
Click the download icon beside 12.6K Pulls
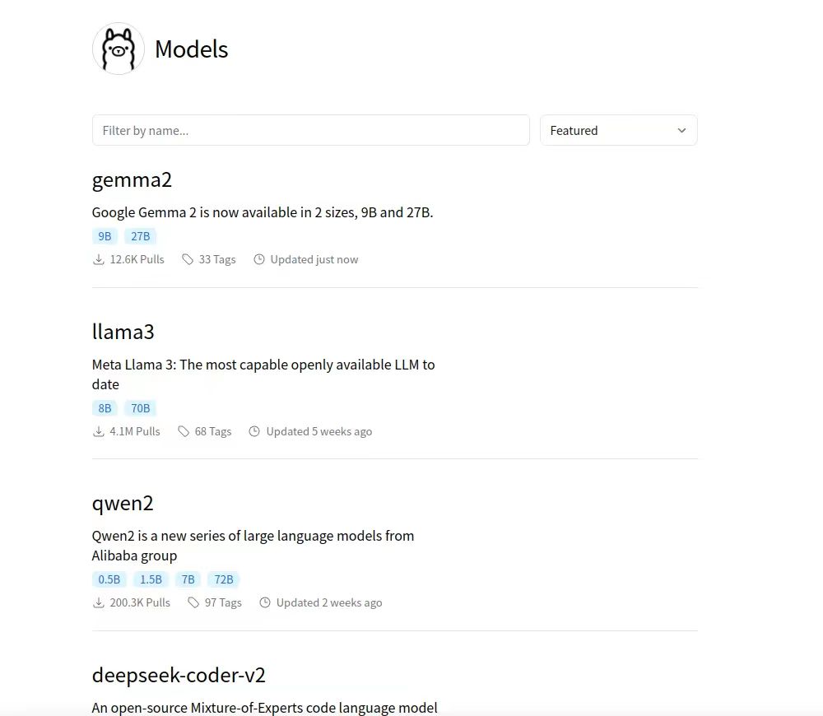tap(98, 259)
